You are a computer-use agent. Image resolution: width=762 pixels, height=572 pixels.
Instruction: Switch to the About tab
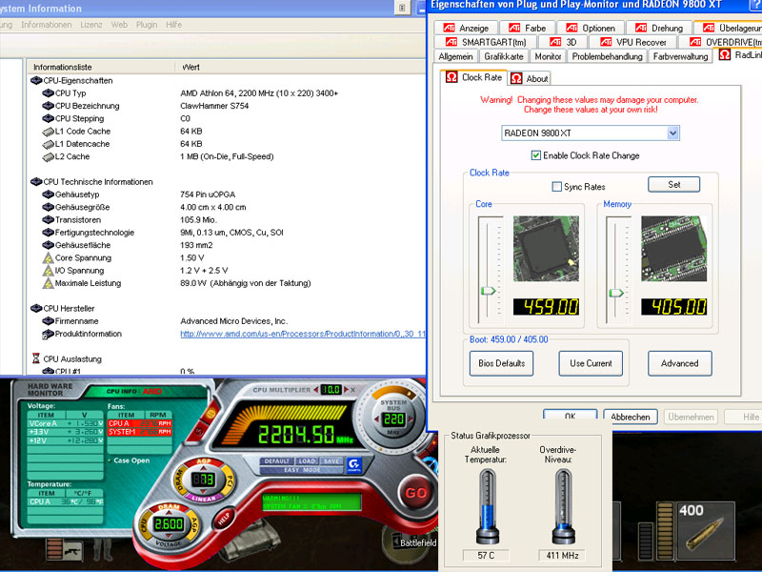click(x=531, y=78)
